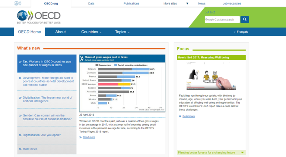
Task: Expand the Topics menu
Action: [x=122, y=32]
